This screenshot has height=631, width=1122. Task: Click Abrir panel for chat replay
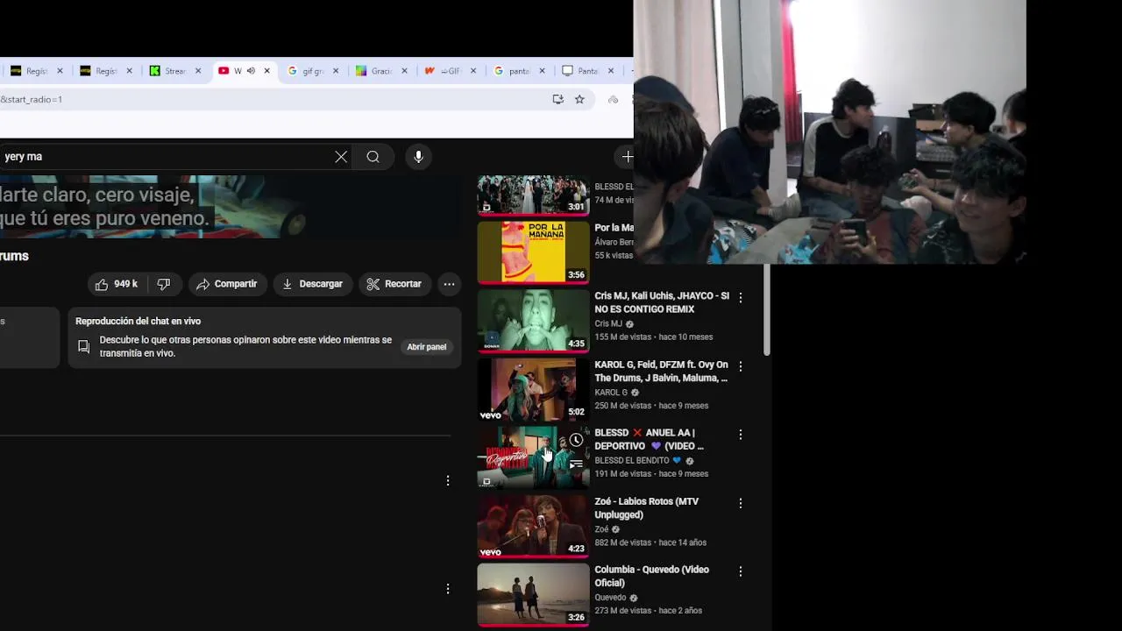pos(427,347)
